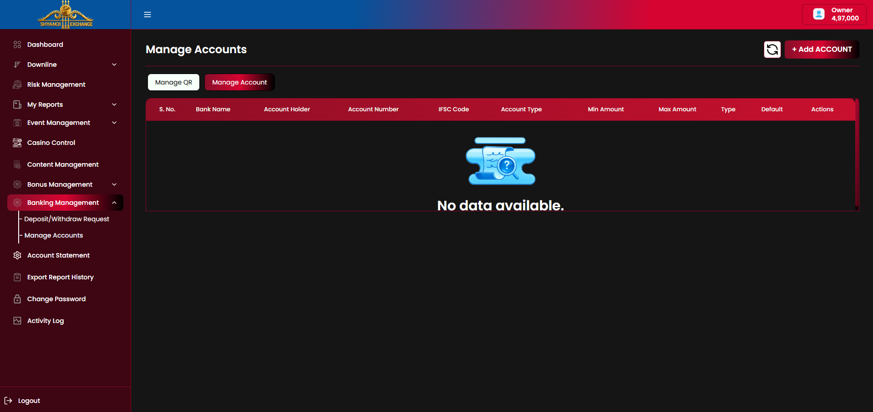
Task: Click the Min Amount column header
Action: pos(606,109)
